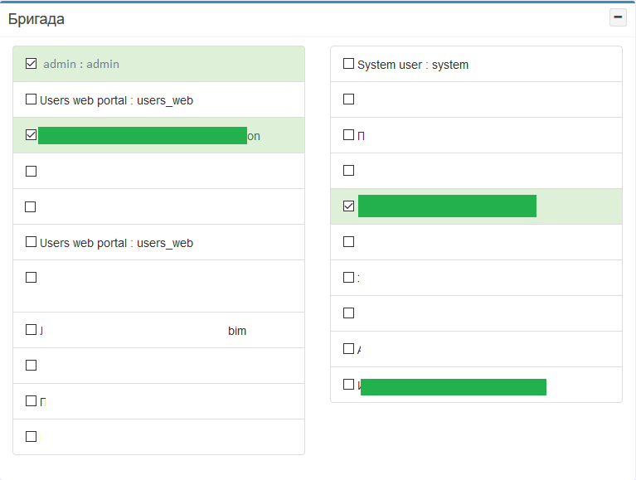This screenshot has width=636, height=480.
Task: Tick the empty checkbox just below the "on" entry
Action: [x=32, y=171]
